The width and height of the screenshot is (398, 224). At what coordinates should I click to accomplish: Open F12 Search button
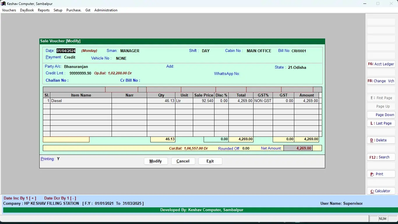point(381,157)
